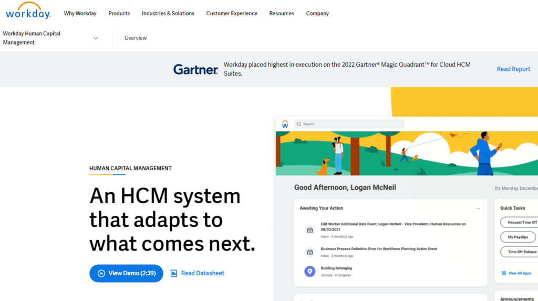This screenshot has width=538, height=301.
Task: Open Industries & Solutions menu
Action: click(x=168, y=13)
